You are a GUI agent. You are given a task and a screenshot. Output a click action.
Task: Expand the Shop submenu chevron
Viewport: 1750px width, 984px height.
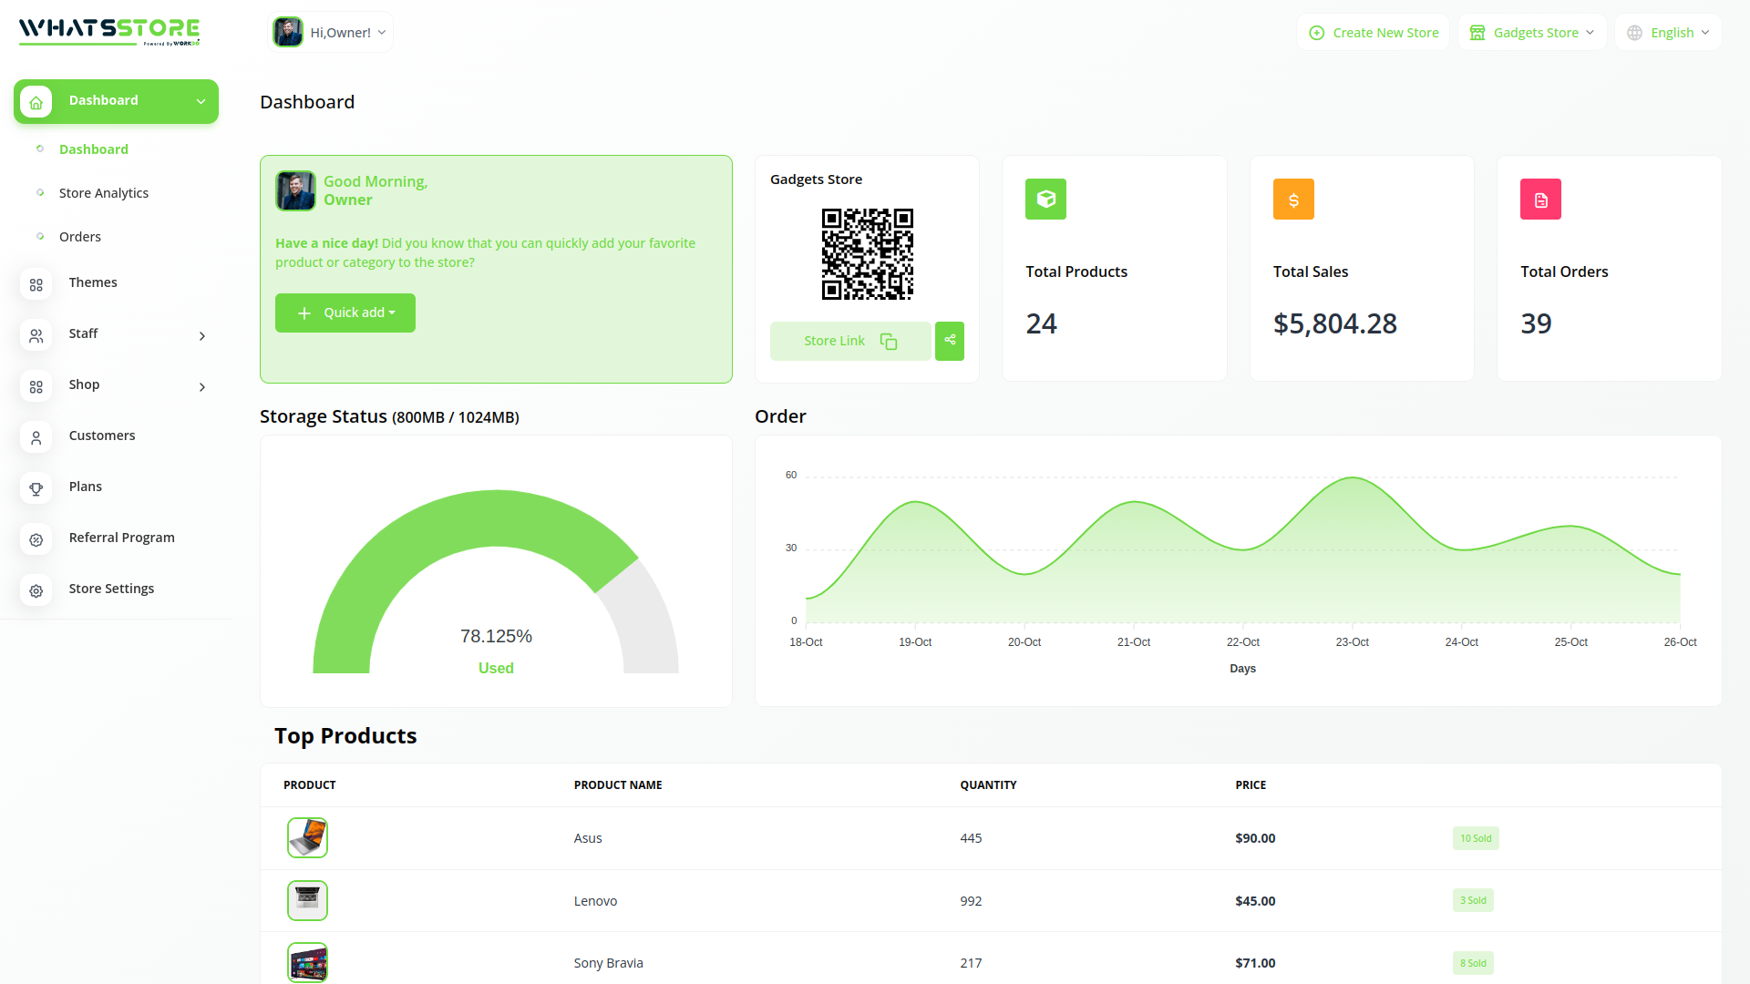[201, 387]
